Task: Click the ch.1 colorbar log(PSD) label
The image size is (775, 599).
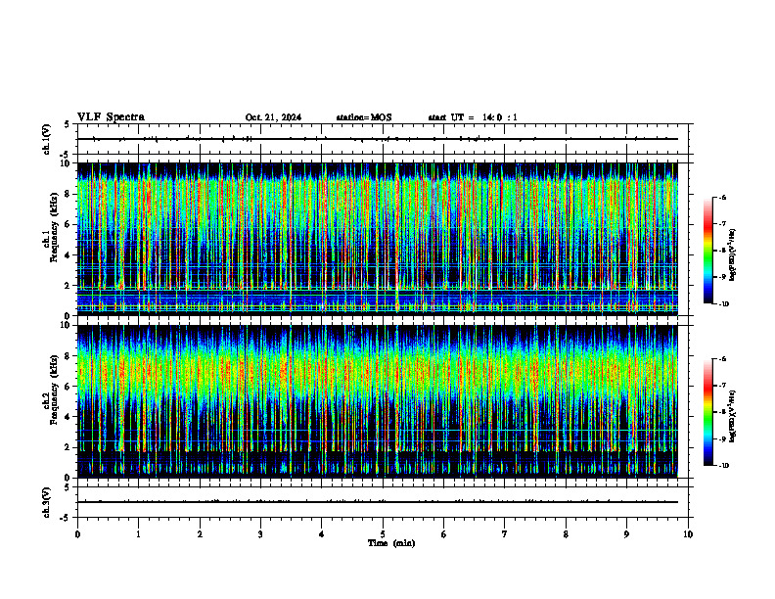Action: [x=733, y=254]
